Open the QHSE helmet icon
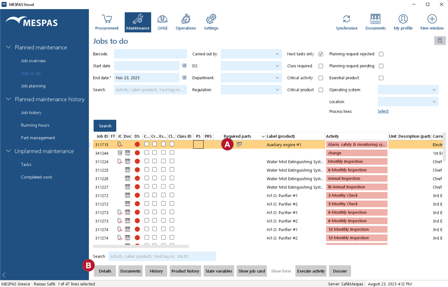The image size is (448, 287). point(162,19)
